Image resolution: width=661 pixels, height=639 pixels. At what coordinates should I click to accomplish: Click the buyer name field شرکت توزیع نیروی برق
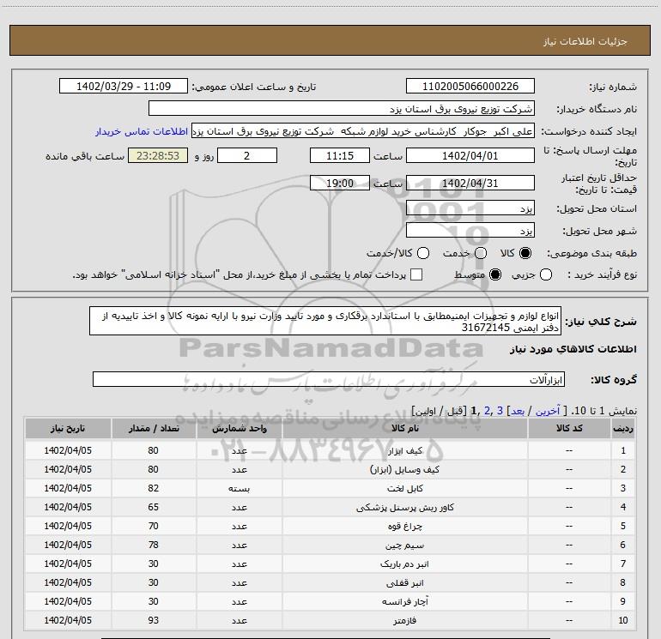342,109
